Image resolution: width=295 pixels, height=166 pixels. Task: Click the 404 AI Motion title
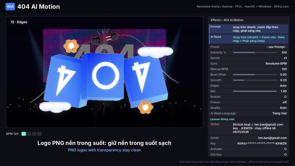39,6
